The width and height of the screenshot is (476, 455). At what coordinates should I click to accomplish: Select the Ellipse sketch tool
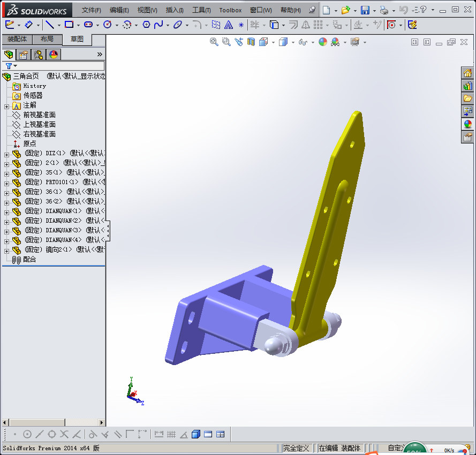tap(178, 25)
